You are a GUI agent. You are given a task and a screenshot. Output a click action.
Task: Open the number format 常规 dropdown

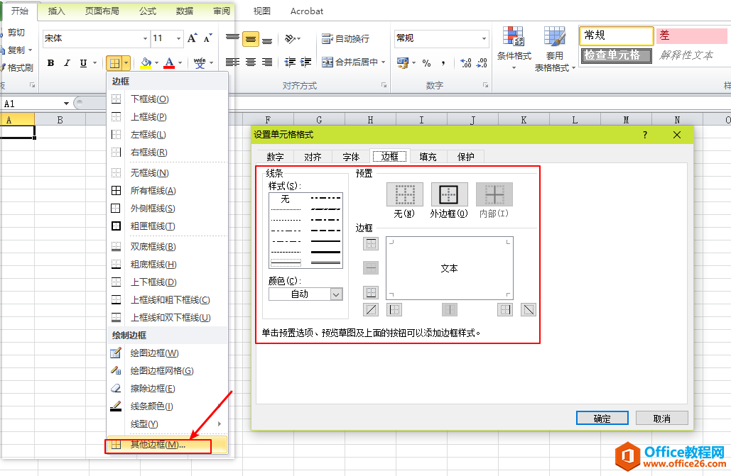click(x=484, y=38)
